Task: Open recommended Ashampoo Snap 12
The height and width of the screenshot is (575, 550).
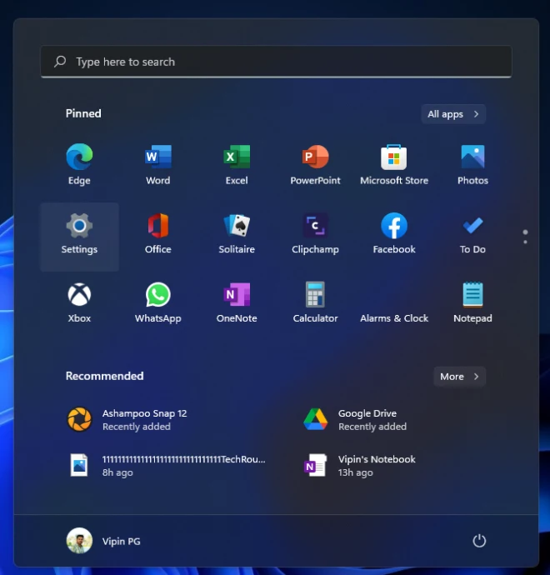Action: [x=158, y=419]
